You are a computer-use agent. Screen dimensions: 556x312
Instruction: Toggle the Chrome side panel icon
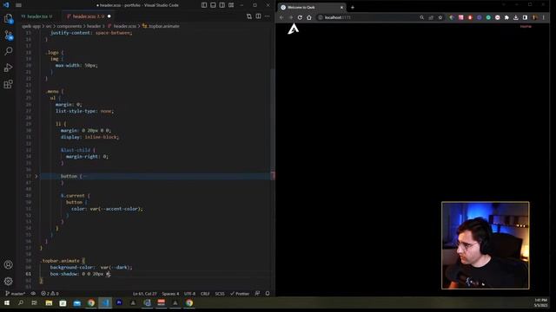(525, 17)
